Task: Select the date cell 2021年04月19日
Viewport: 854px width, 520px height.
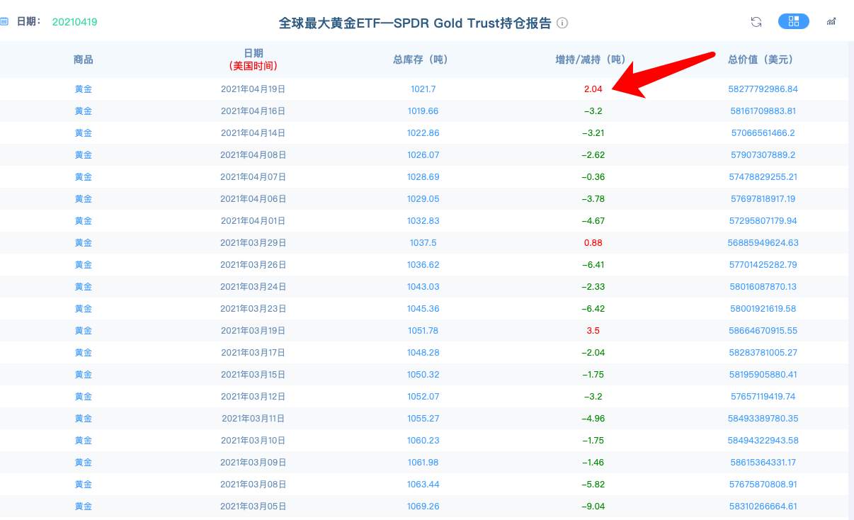Action: point(254,89)
